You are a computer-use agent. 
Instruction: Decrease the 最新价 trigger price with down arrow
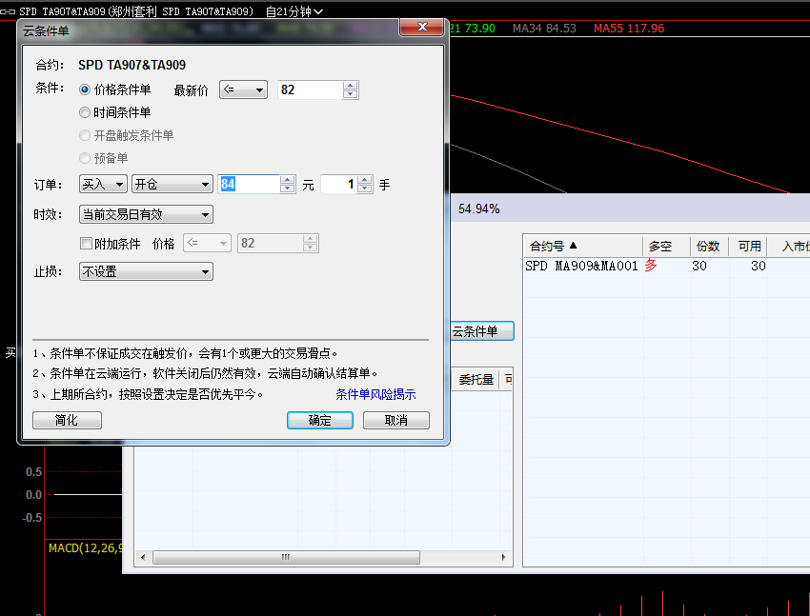pyautogui.click(x=350, y=94)
